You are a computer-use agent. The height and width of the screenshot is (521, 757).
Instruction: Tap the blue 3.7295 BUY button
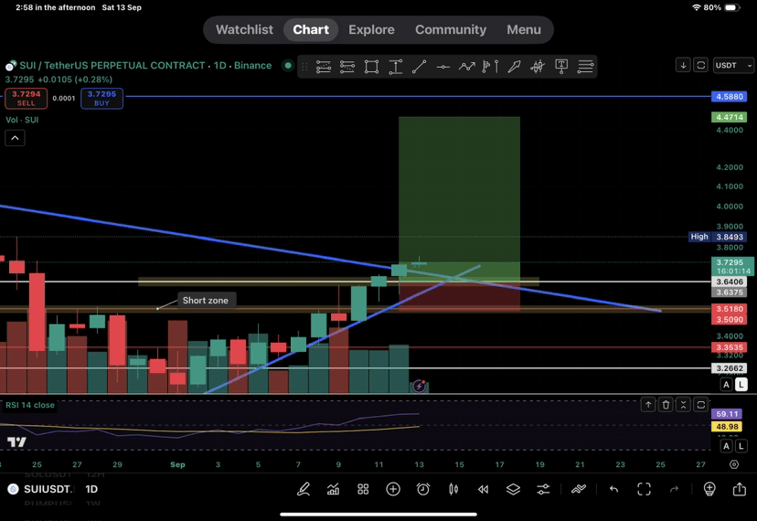(101, 98)
